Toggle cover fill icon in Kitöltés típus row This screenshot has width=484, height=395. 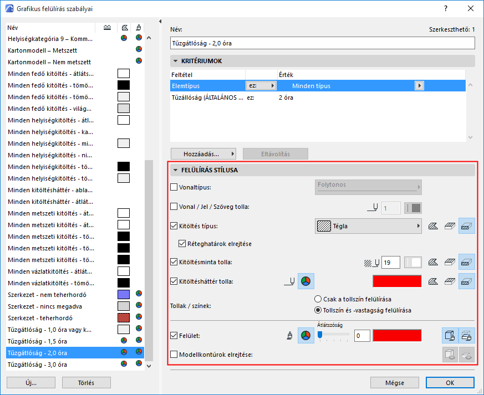pyautogui.click(x=450, y=226)
